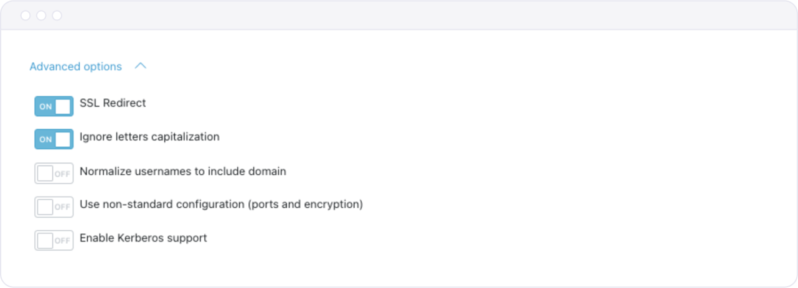Viewport: 798px width, 288px height.
Task: Switch on the non-standard configuration toggle
Action: point(54,207)
